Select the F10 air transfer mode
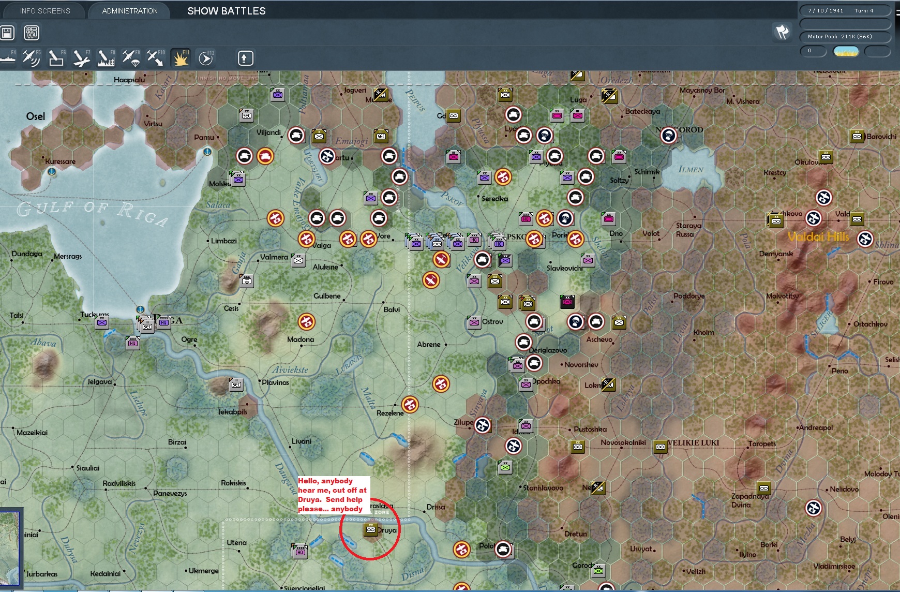This screenshot has width=900, height=592. pos(155,58)
